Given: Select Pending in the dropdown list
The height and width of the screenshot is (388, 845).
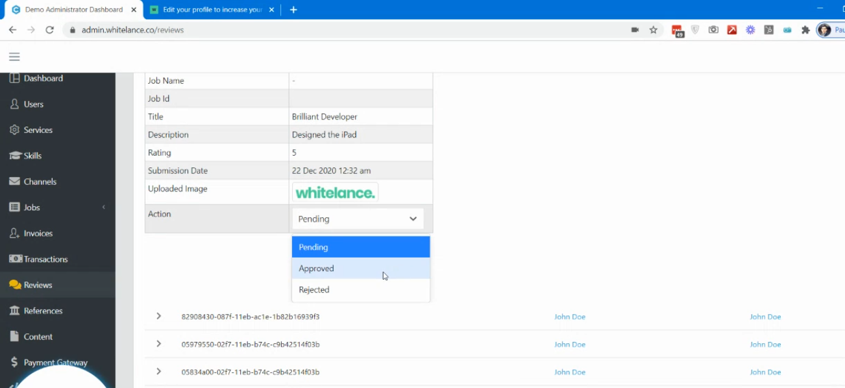Looking at the screenshot, I should 361,247.
